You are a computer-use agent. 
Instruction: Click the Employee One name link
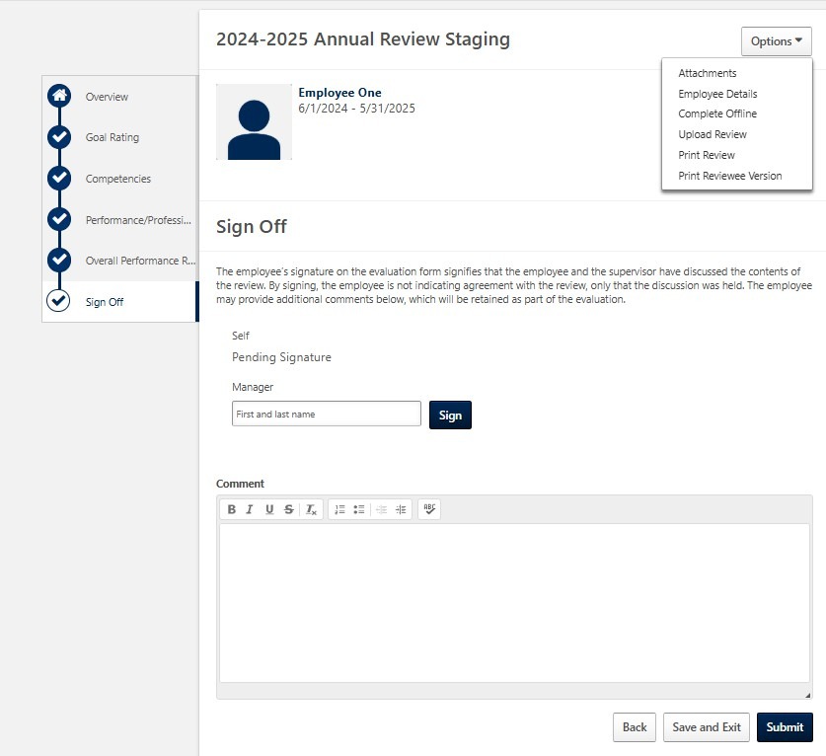point(339,93)
